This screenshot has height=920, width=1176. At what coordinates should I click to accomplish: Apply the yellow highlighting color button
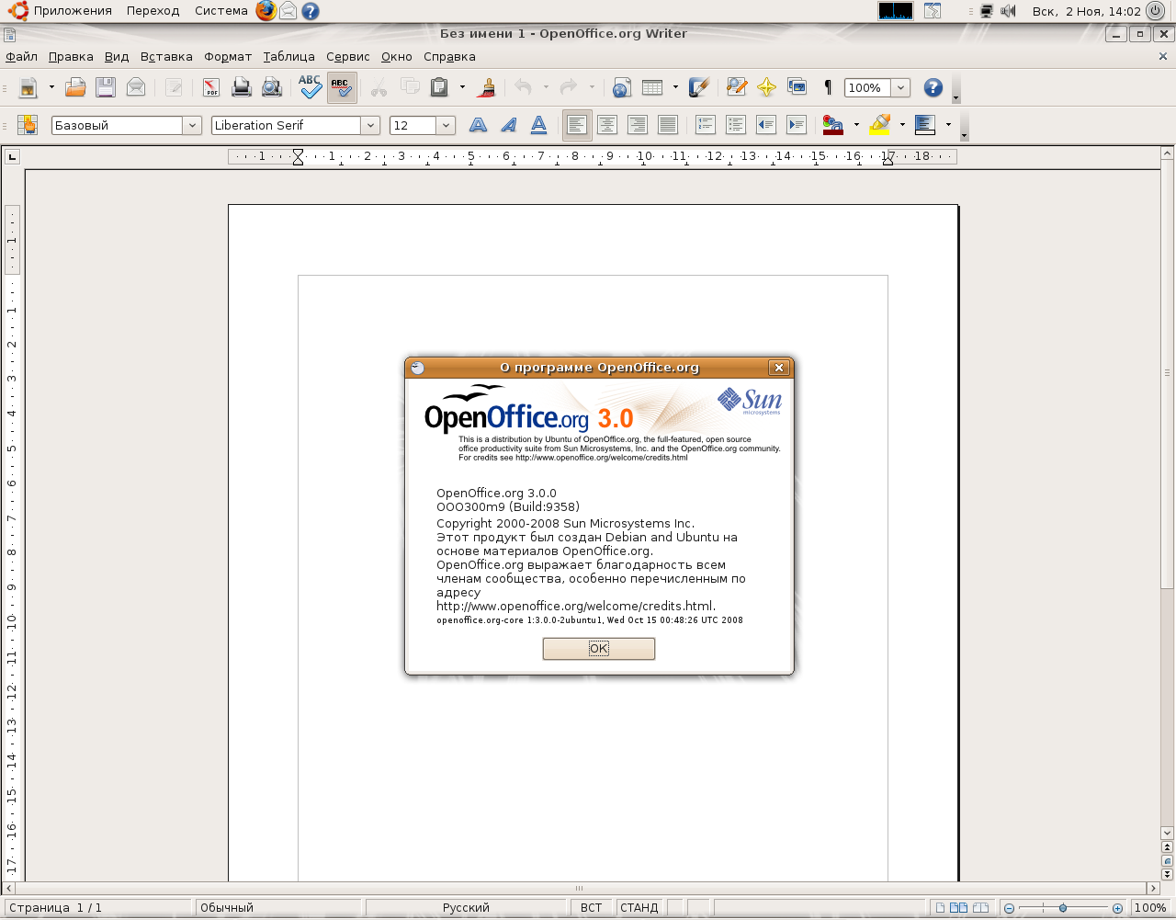(x=880, y=125)
